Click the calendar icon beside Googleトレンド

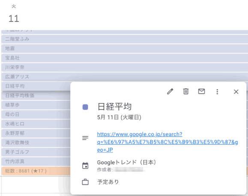pos(85,166)
